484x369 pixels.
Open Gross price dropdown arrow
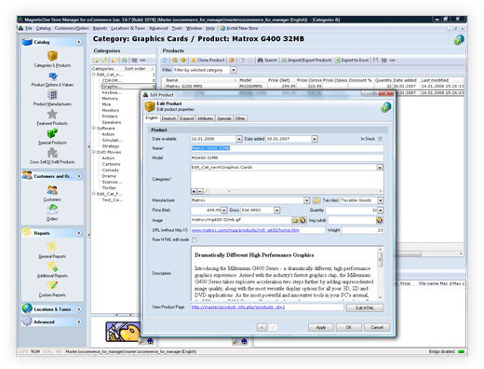(x=276, y=211)
